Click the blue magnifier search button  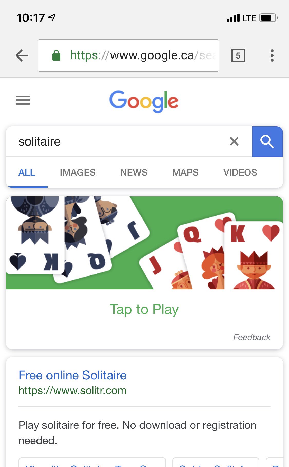[x=267, y=141]
